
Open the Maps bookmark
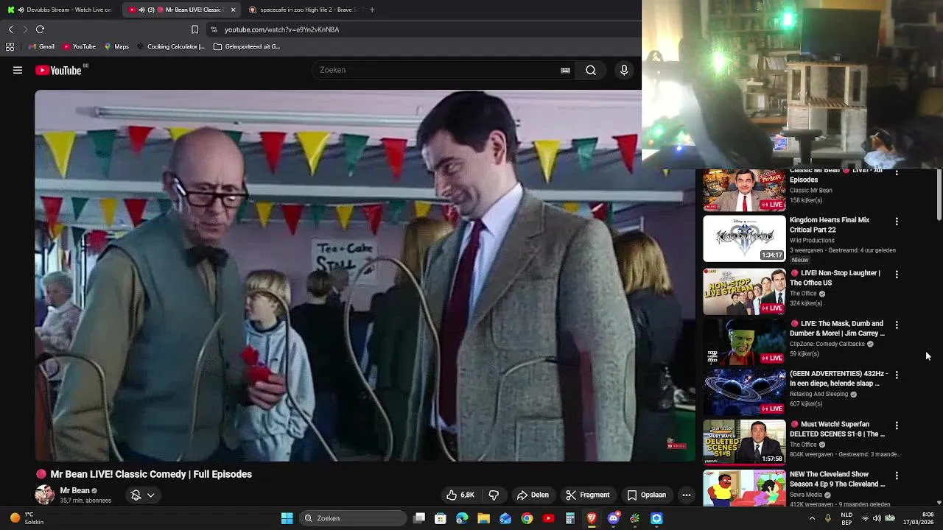tap(116, 46)
